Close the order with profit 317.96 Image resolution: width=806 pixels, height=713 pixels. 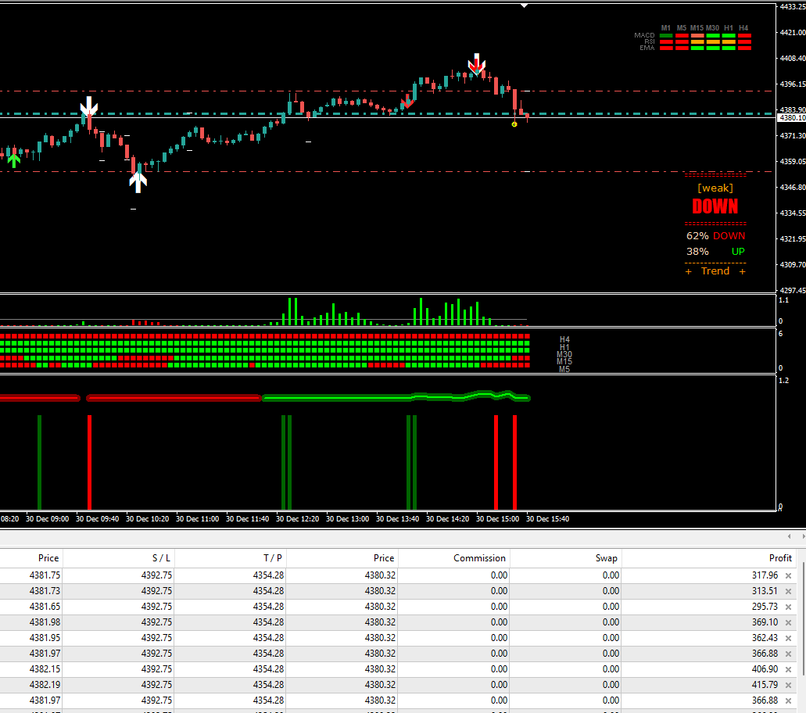(x=788, y=575)
